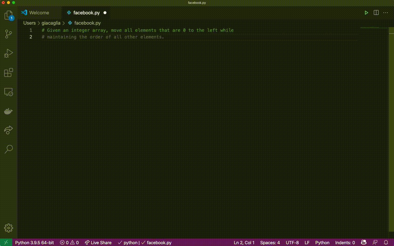Open the Docker extension panel

click(8, 111)
